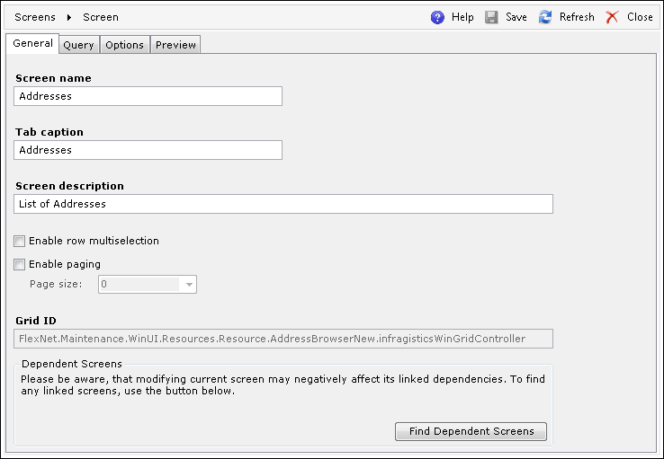Image resolution: width=664 pixels, height=459 pixels.
Task: Click the Help text label in toolbar
Action: 462,17
